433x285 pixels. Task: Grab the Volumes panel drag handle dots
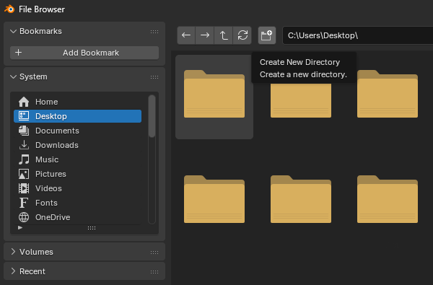[x=154, y=253]
